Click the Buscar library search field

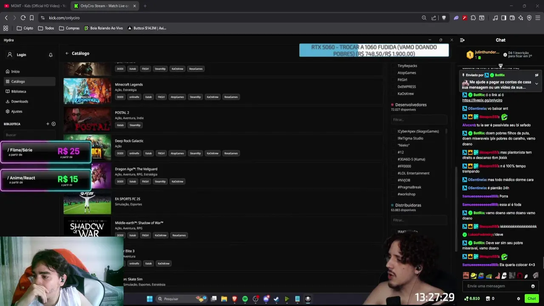(29, 135)
